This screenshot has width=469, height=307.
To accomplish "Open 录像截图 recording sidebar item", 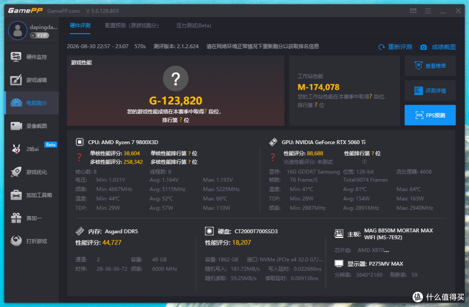I will click(x=31, y=126).
